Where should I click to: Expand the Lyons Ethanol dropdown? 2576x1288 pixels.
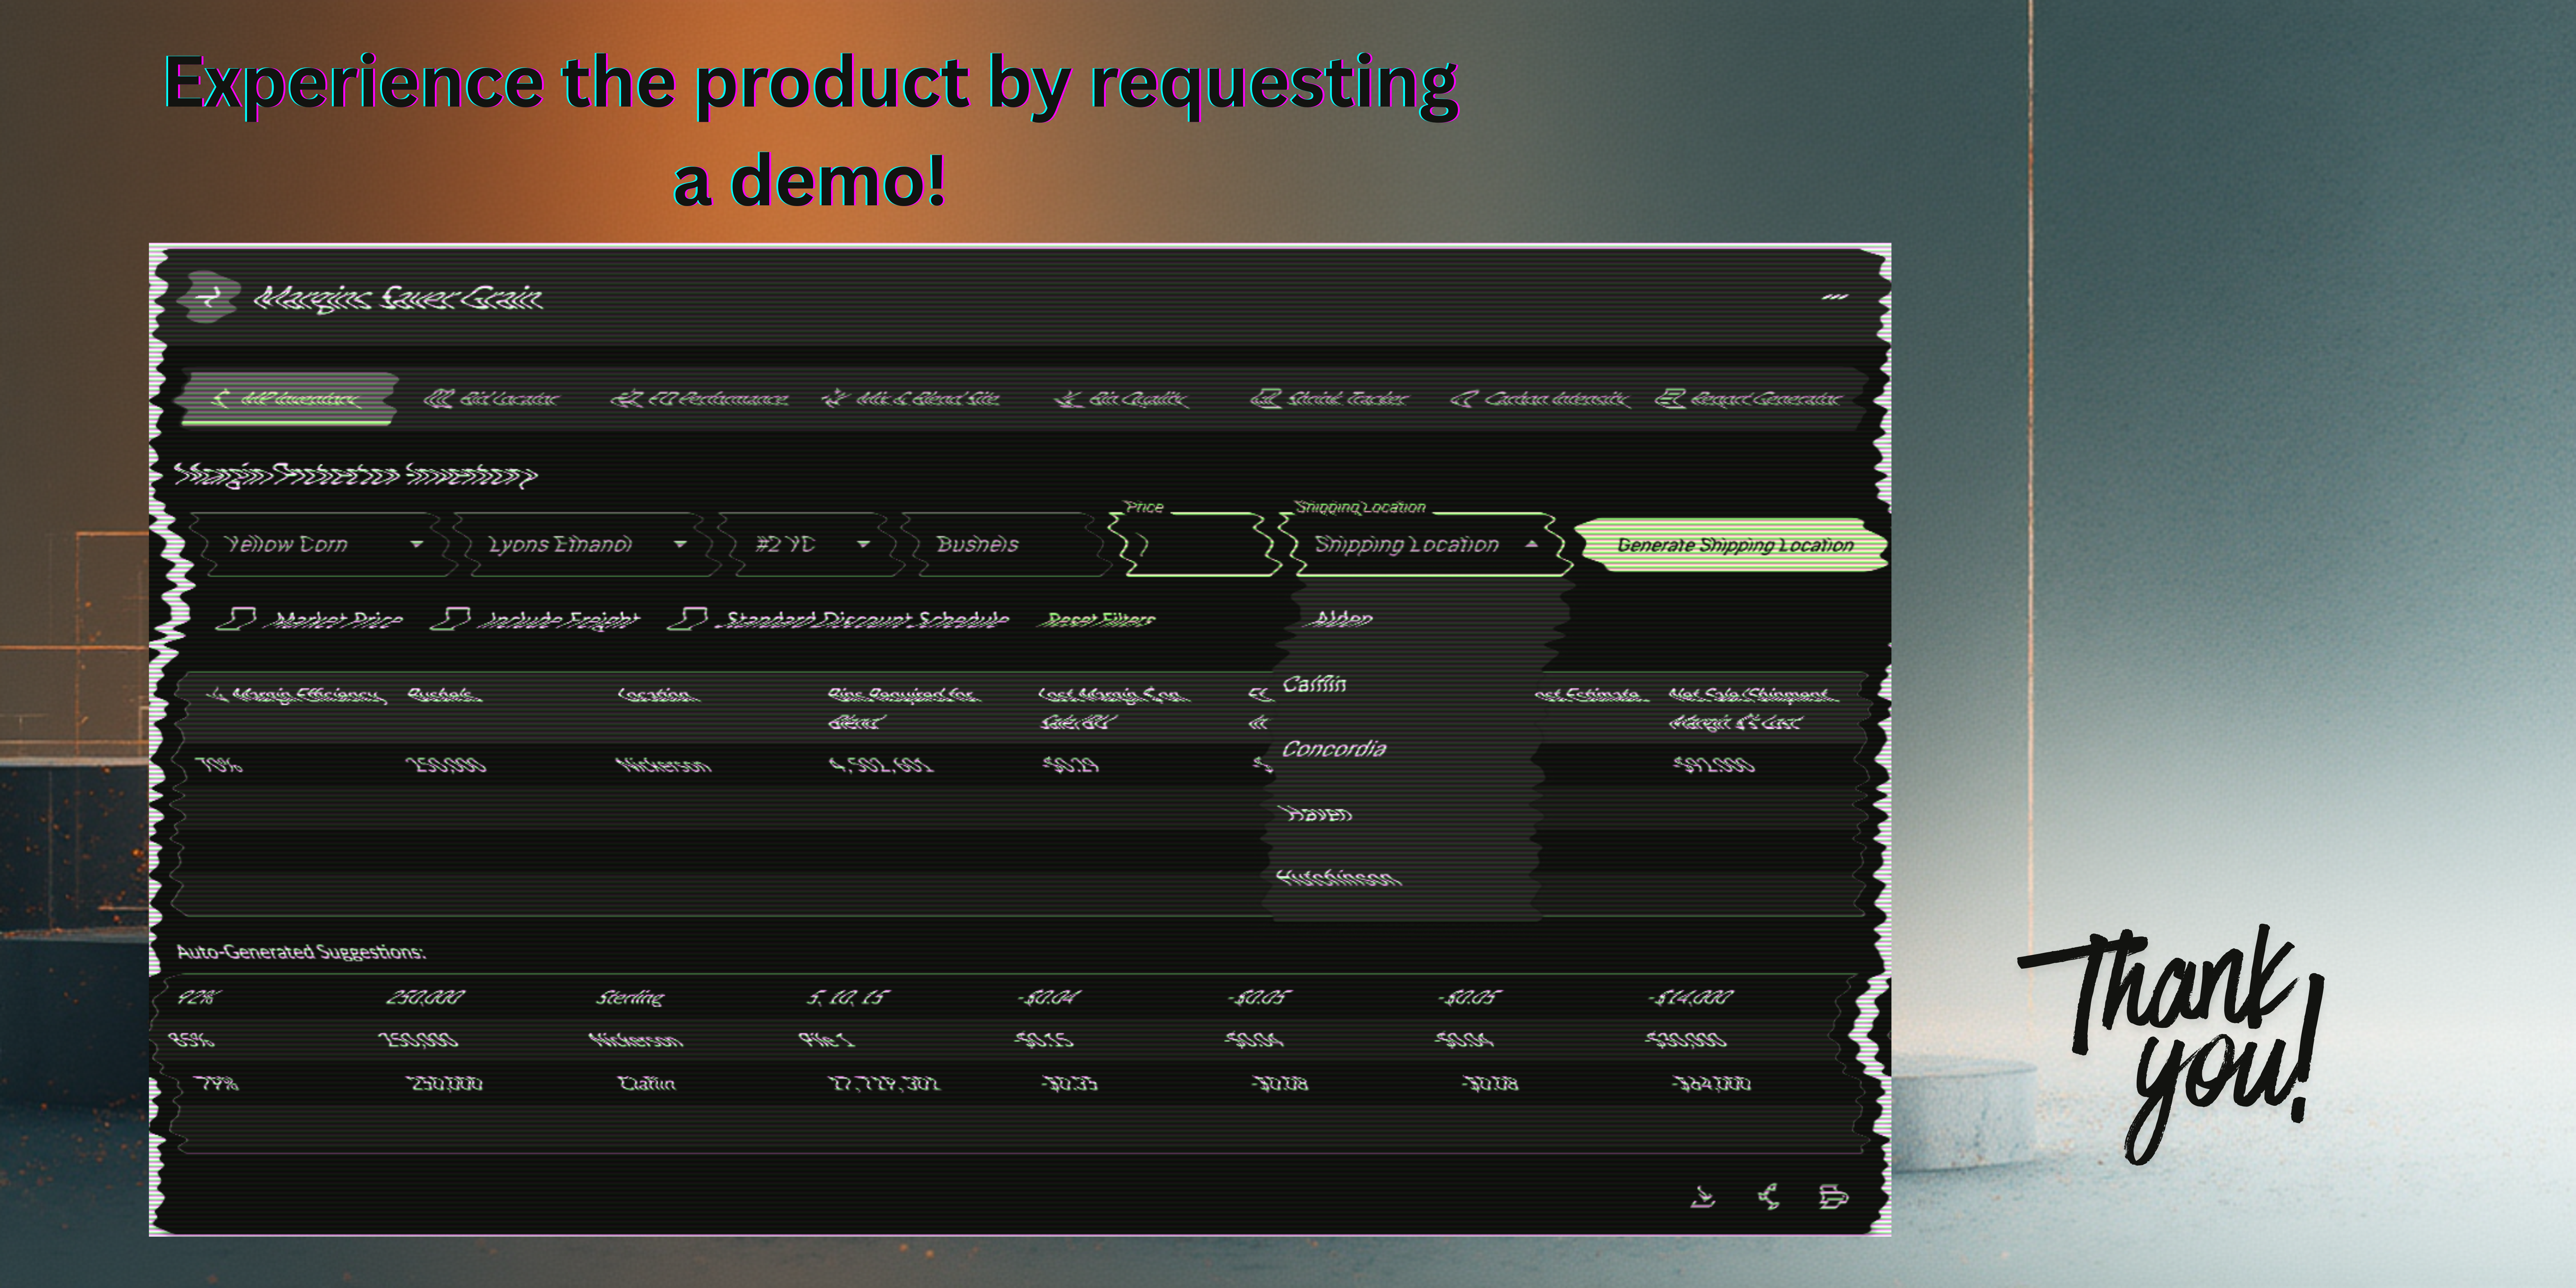pos(585,544)
